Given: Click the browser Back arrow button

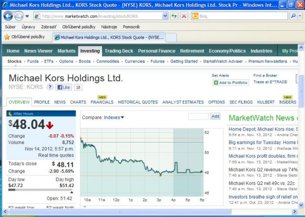Looking at the screenshot, I should click(x=8, y=16).
